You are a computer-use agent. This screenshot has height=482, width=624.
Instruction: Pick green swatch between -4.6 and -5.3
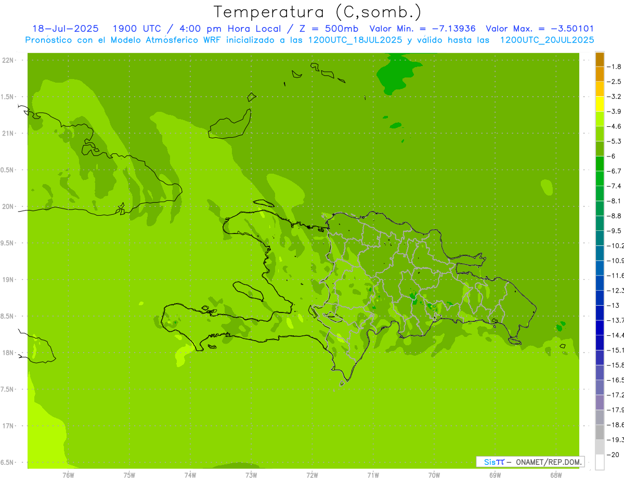[x=600, y=134]
